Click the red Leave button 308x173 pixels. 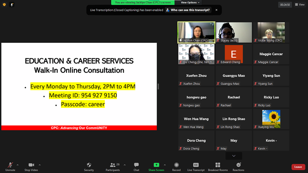coord(298,167)
